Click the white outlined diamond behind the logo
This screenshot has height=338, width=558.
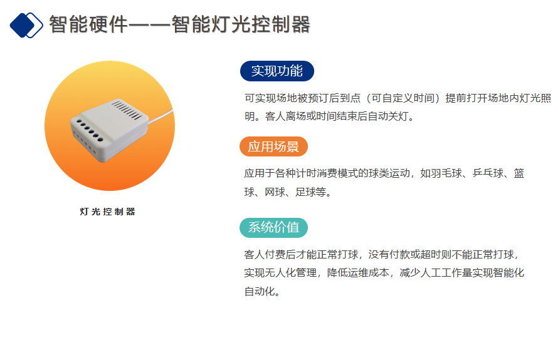point(34,25)
